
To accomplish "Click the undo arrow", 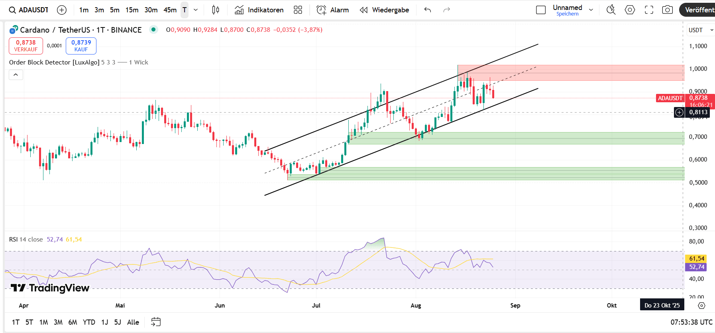I will tap(428, 10).
